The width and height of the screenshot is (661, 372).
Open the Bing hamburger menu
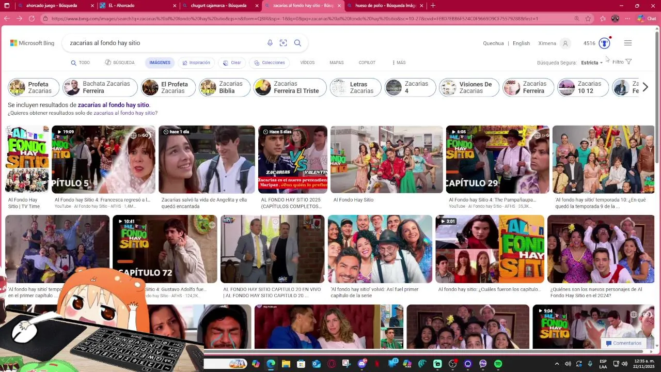pos(628,43)
